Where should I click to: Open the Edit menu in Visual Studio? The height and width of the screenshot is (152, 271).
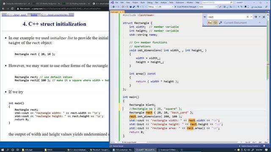pyautogui.click(x=122, y=3)
